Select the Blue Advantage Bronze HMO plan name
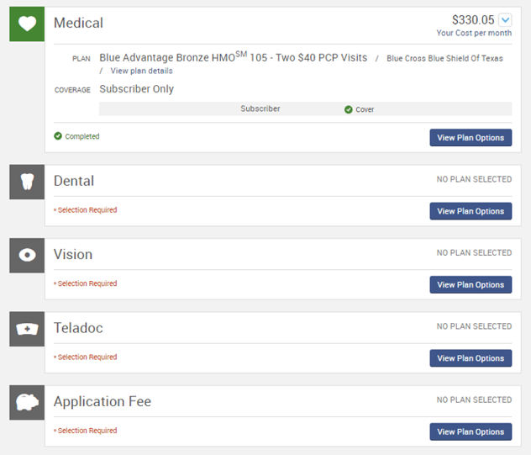 [x=233, y=57]
